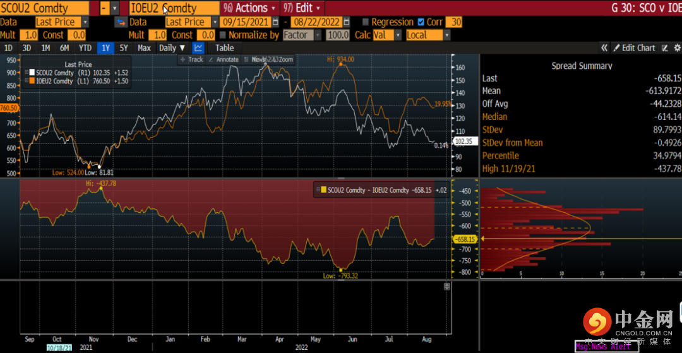Open the start date calendar picker
The width and height of the screenshot is (682, 353).
(276, 22)
